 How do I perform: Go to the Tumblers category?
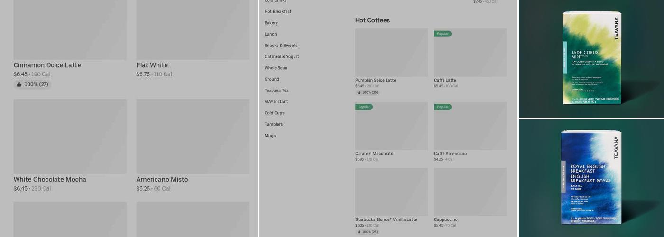point(274,124)
